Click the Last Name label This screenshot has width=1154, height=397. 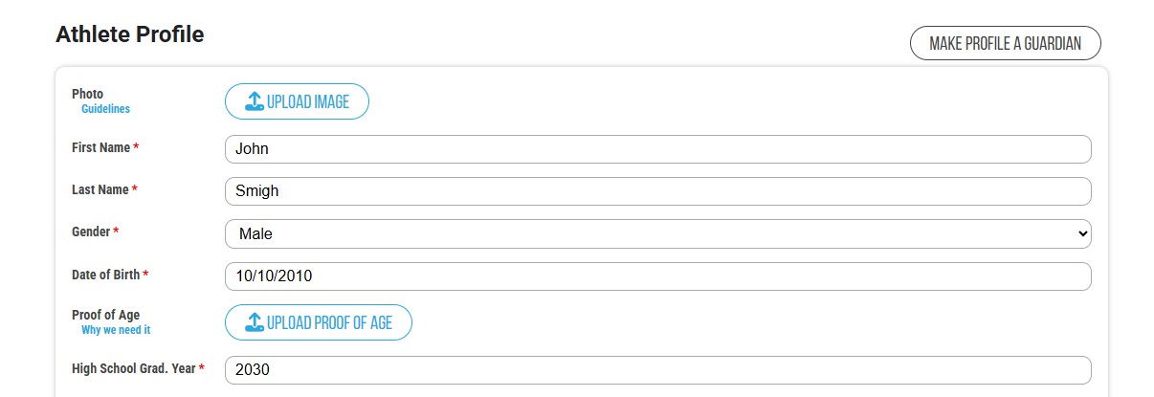100,189
